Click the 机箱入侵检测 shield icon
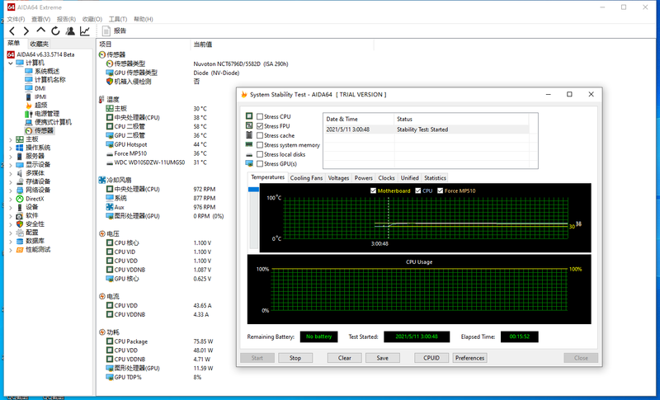 pyautogui.click(x=110, y=81)
